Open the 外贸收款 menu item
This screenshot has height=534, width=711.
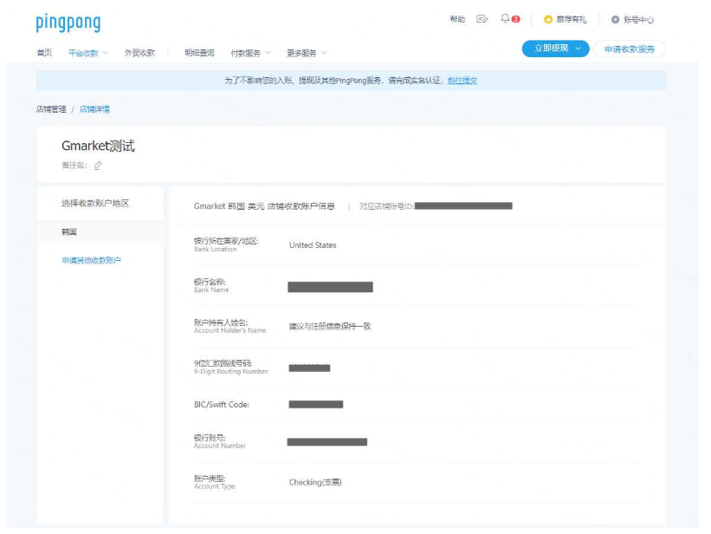139,53
